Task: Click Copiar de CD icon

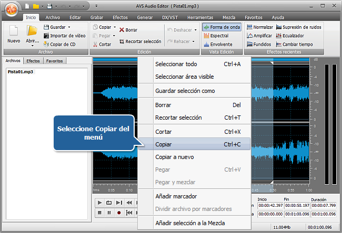Action: (46, 44)
